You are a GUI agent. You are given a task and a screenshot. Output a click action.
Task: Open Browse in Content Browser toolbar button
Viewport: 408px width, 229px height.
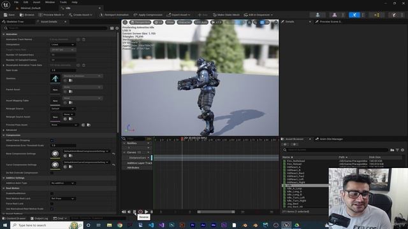click(x=27, y=15)
